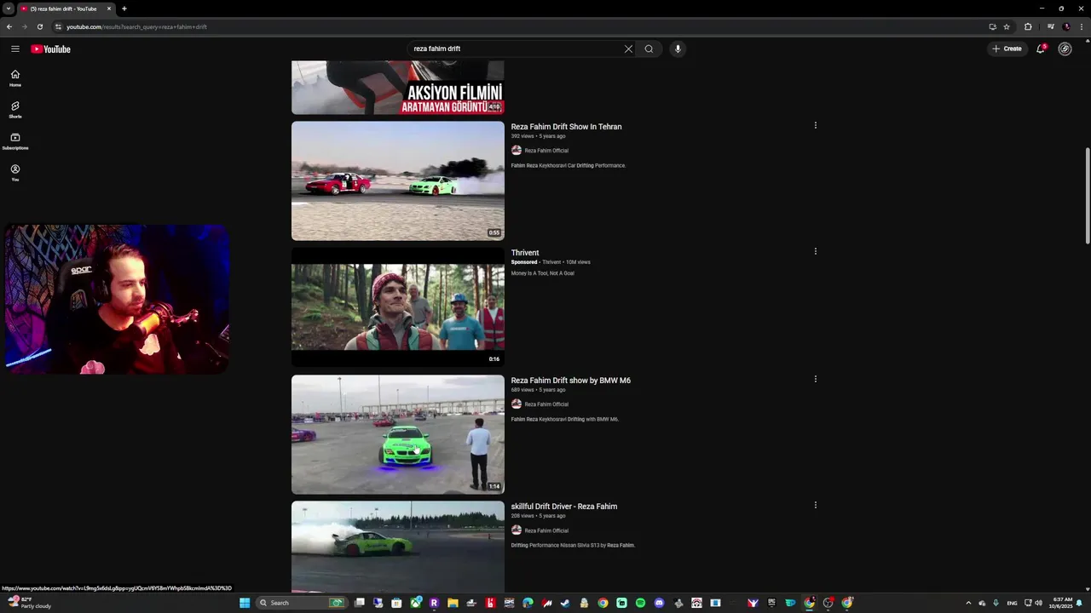Play the skillful Drift Driver thumbnail
The image size is (1091, 613).
(x=398, y=547)
